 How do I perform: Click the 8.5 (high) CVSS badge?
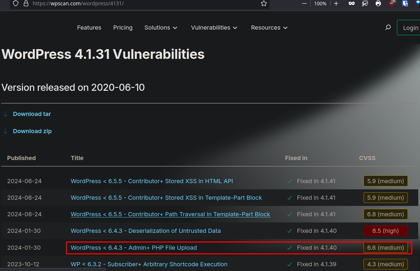pos(385,231)
